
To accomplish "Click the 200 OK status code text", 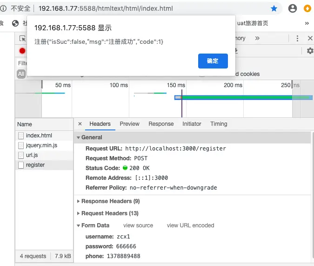I will tap(140, 168).
